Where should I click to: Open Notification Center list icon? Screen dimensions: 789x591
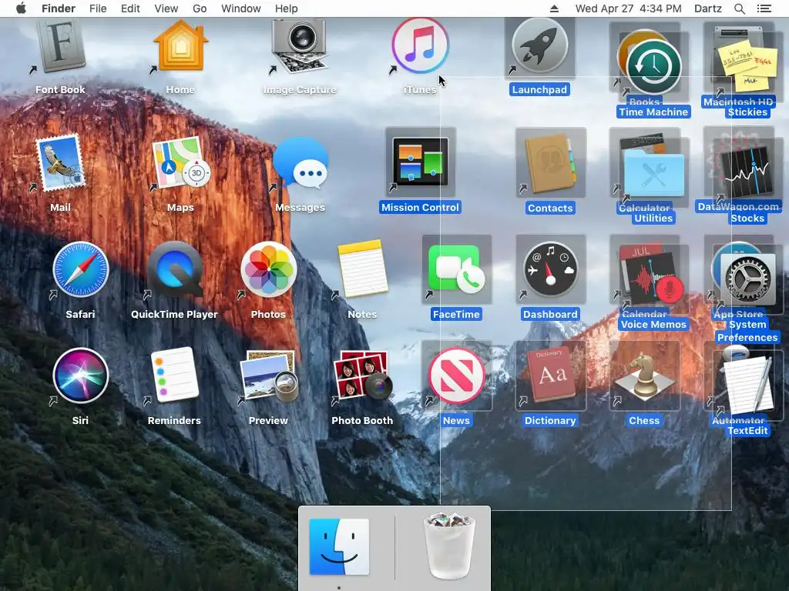point(764,8)
